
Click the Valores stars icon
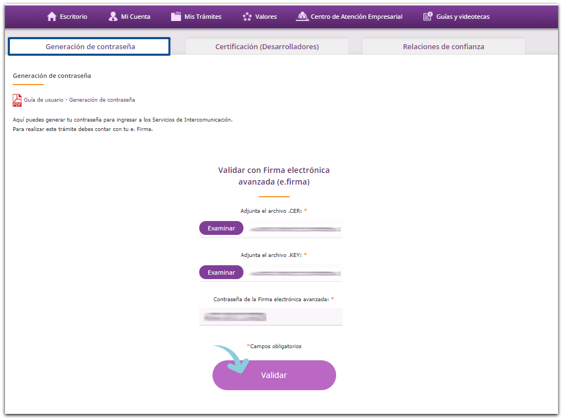(247, 17)
